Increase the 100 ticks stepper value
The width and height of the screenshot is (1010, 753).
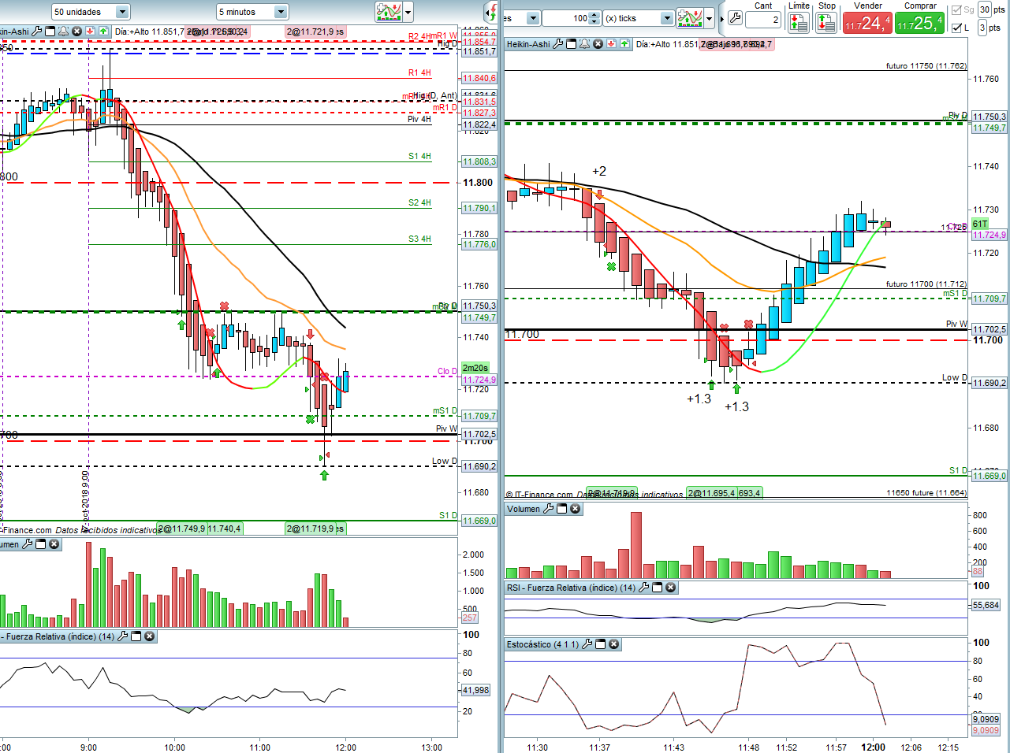click(594, 14)
